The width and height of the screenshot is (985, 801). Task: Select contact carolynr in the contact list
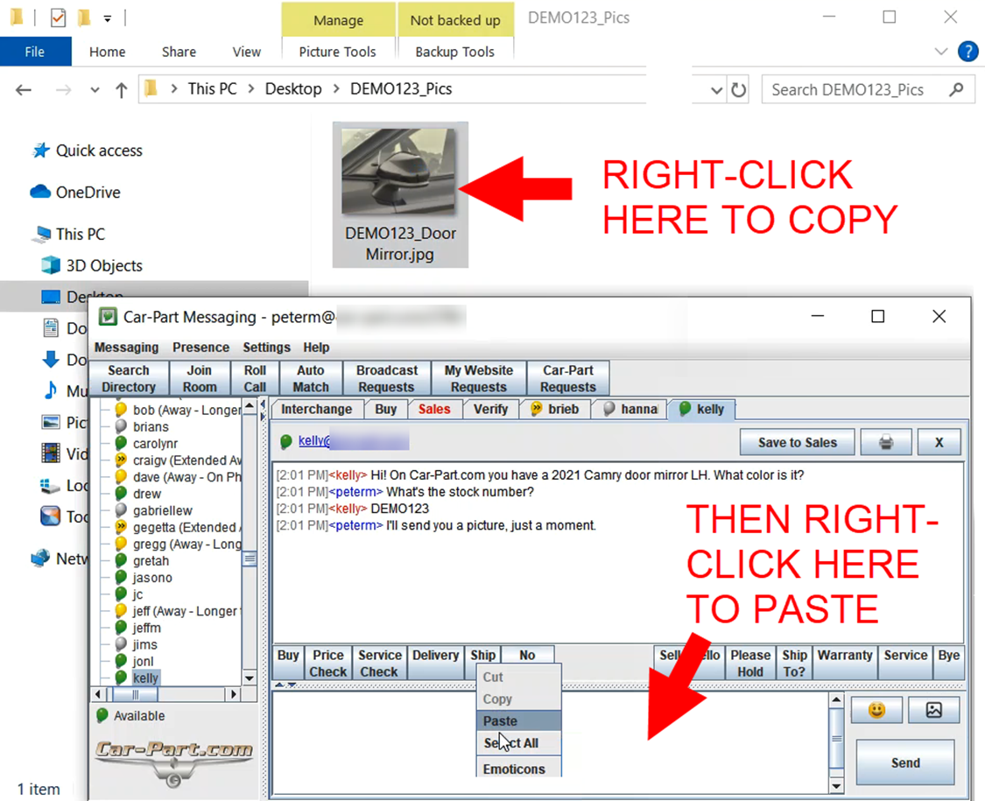(x=155, y=444)
